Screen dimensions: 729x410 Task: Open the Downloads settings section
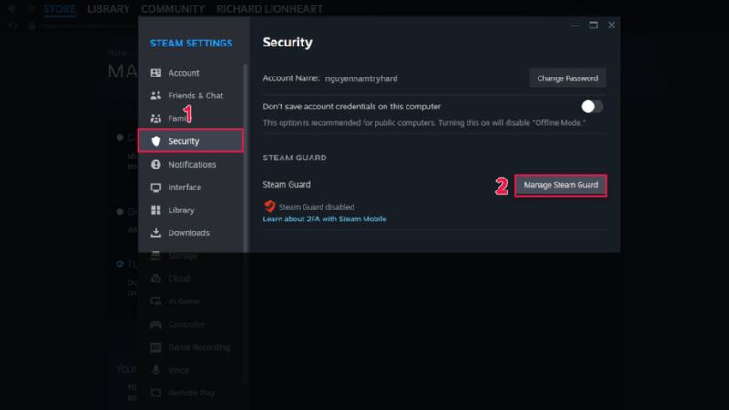tap(190, 233)
